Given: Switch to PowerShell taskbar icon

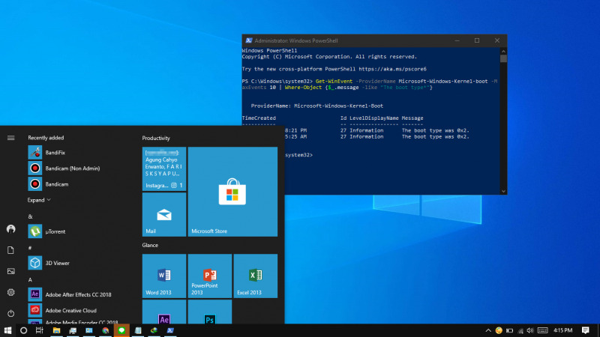Looking at the screenshot, I should click(x=170, y=330).
